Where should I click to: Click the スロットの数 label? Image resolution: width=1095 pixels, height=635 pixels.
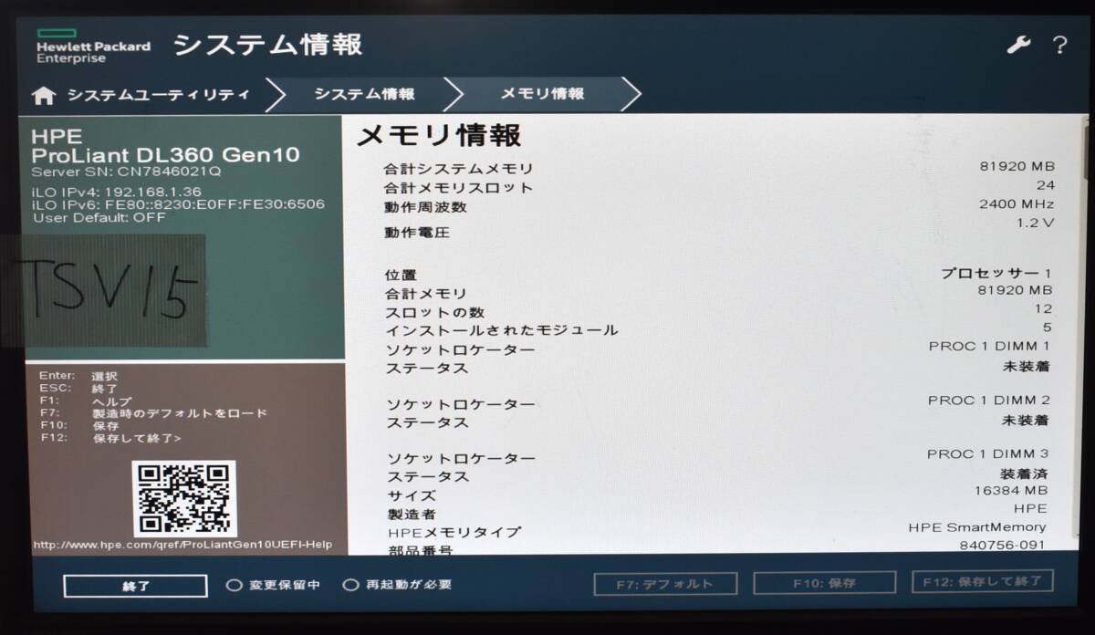433,312
